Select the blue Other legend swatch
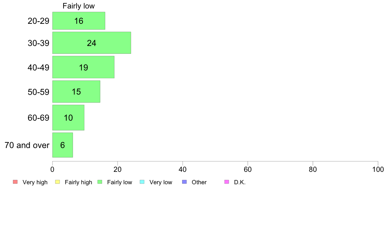Image resolution: width=387 pixels, height=240 pixels. tap(184, 182)
